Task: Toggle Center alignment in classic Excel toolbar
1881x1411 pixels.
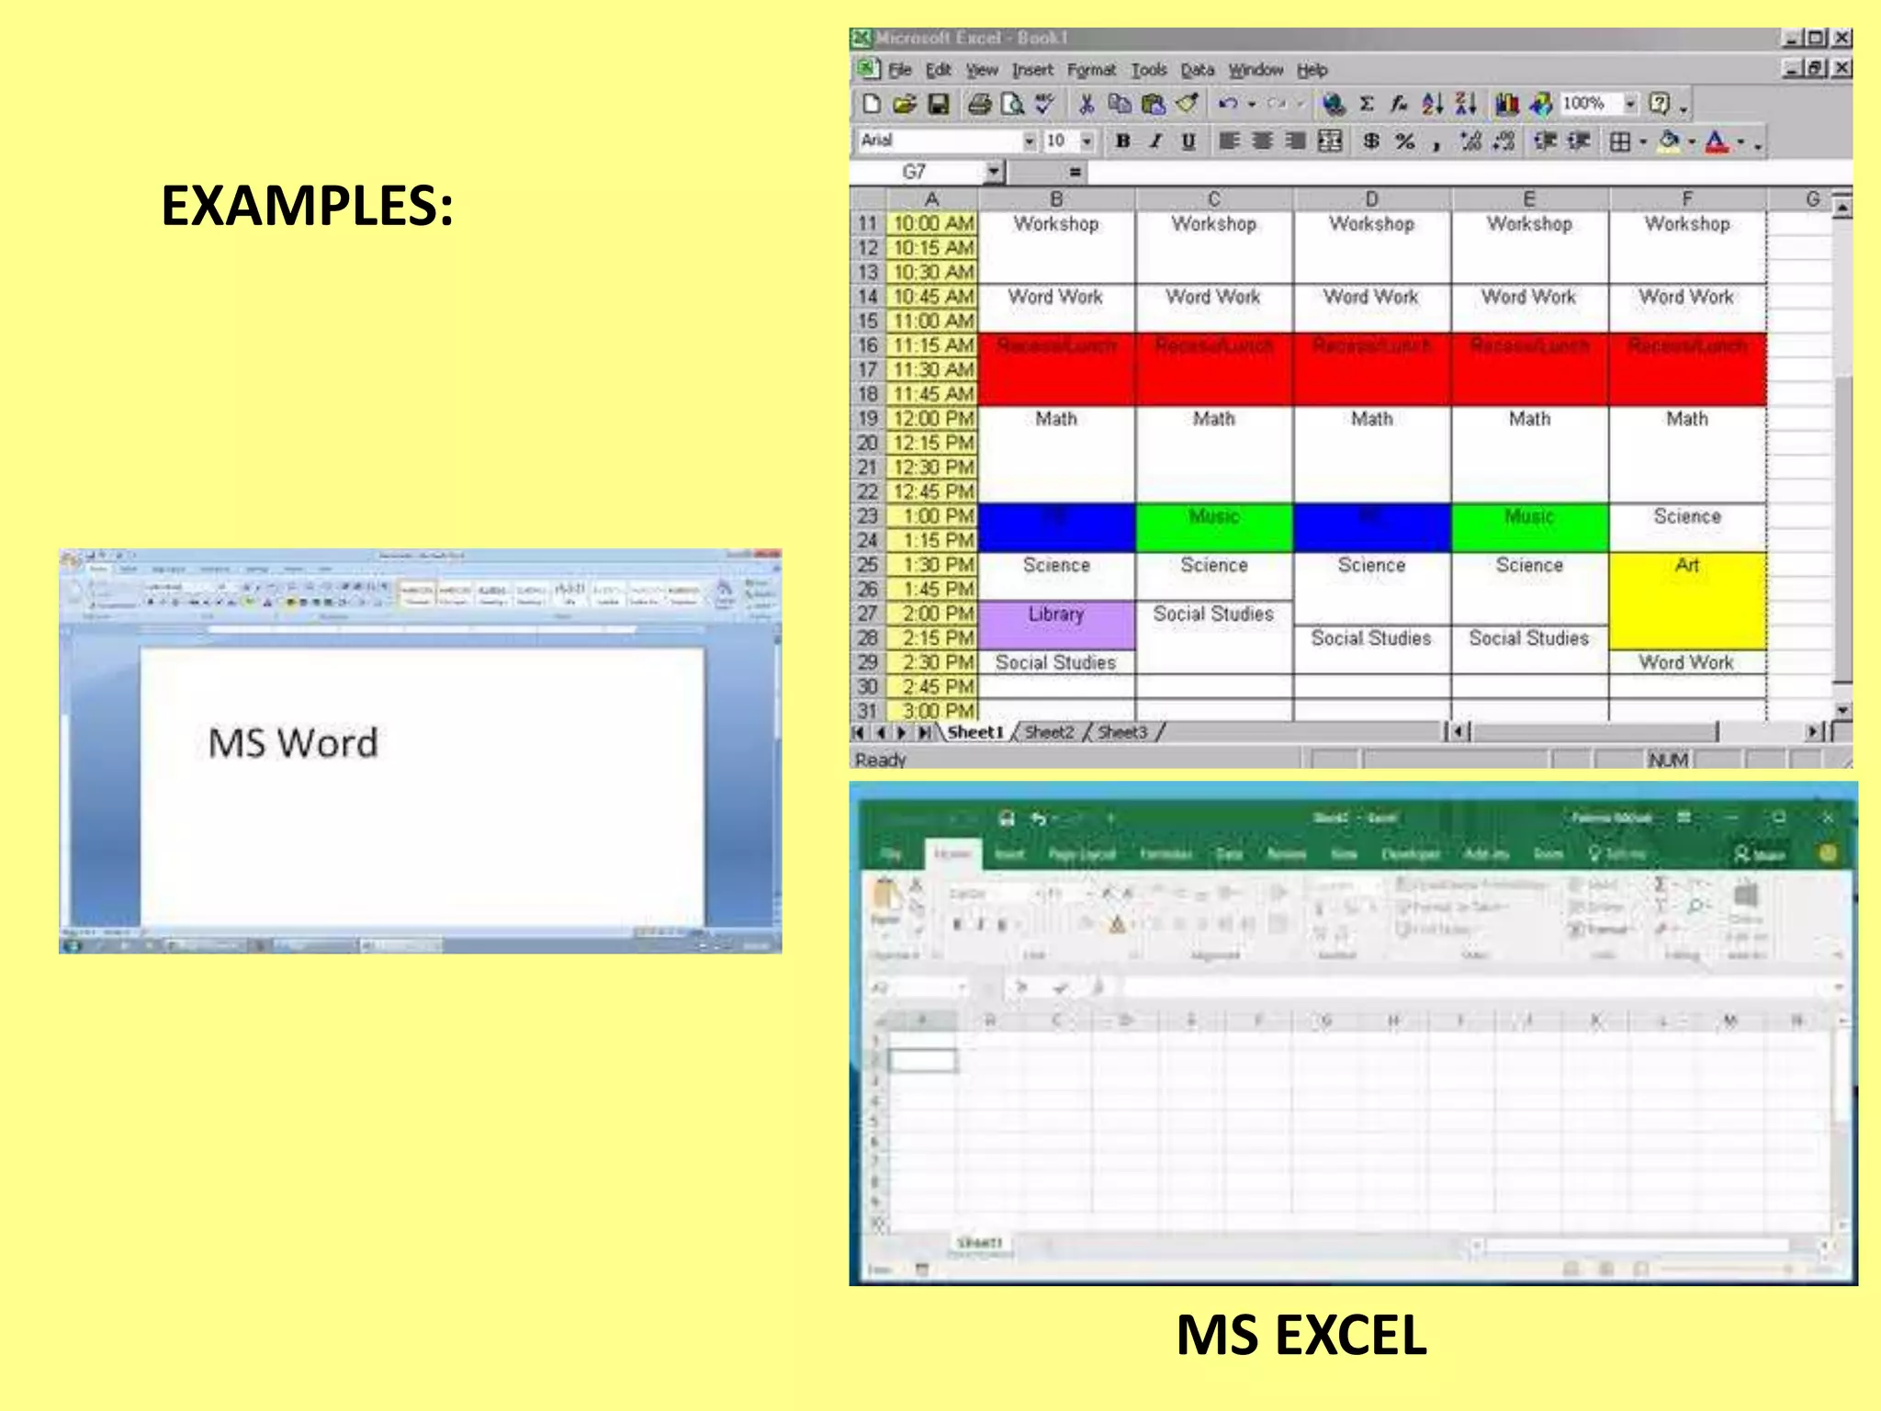Action: pyautogui.click(x=1263, y=141)
